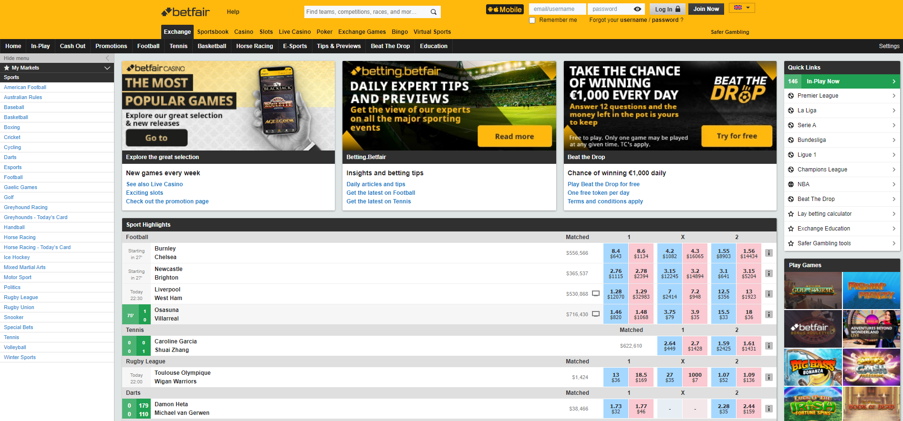The width and height of the screenshot is (903, 421).
Task: Open info icon for Osasuna v Villarreal
Action: [x=769, y=314]
